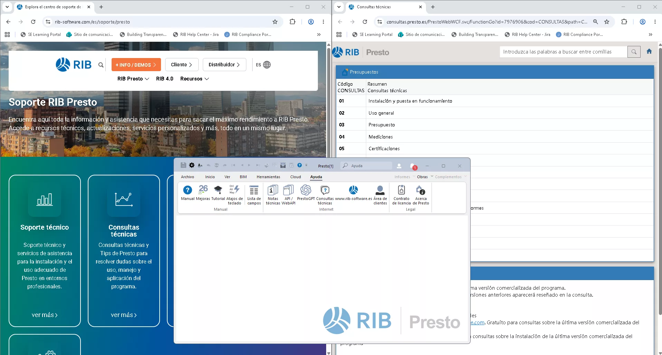
Task: Open the Archivo menu in Presto
Action: (188, 177)
